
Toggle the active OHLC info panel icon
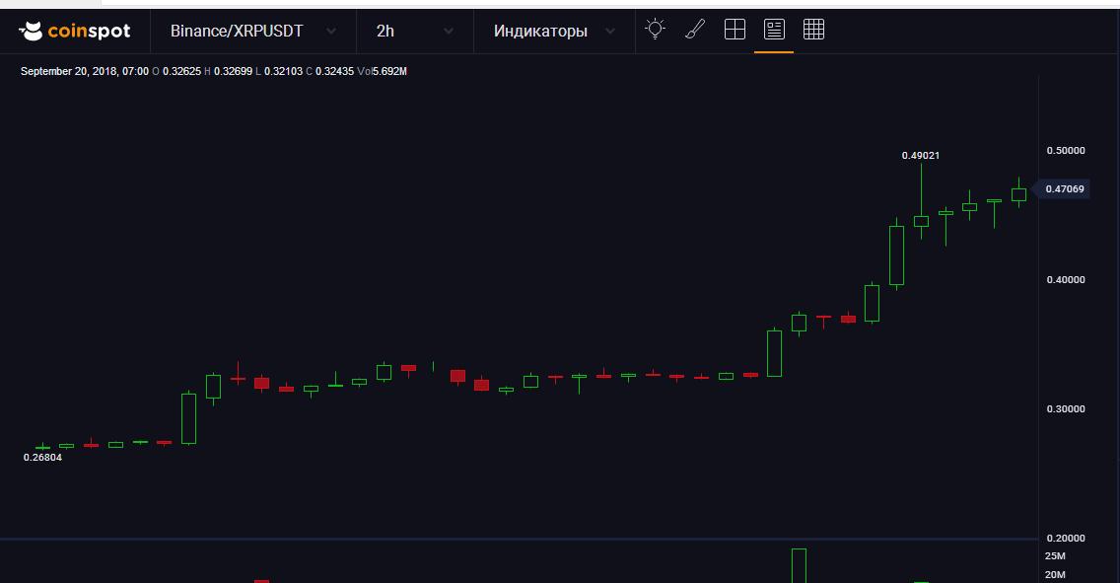774,30
